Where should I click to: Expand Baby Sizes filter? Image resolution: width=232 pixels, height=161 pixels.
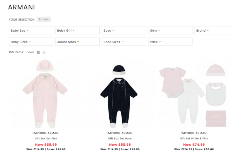tap(31, 42)
